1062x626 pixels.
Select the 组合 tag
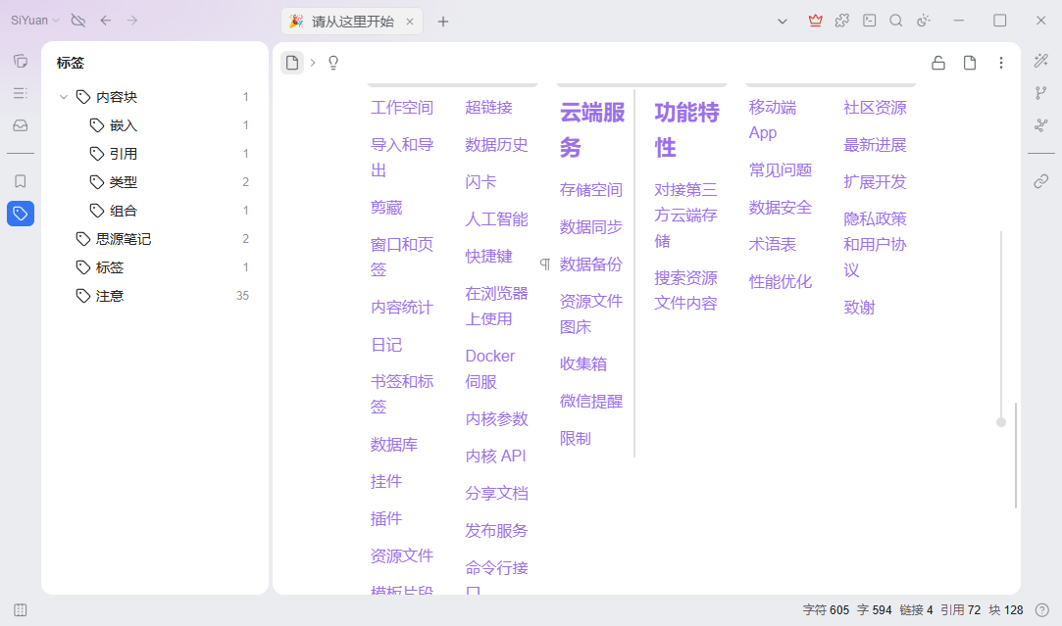click(x=155, y=211)
